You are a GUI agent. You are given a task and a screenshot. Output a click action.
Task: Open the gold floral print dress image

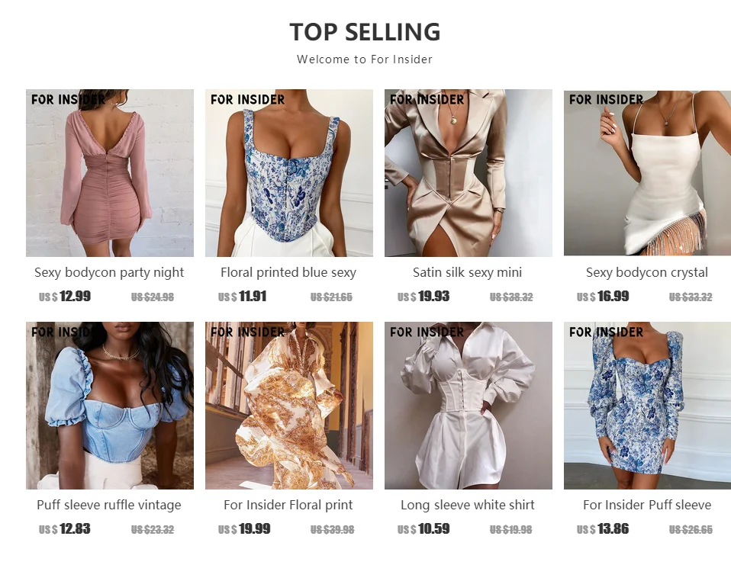[289, 405]
